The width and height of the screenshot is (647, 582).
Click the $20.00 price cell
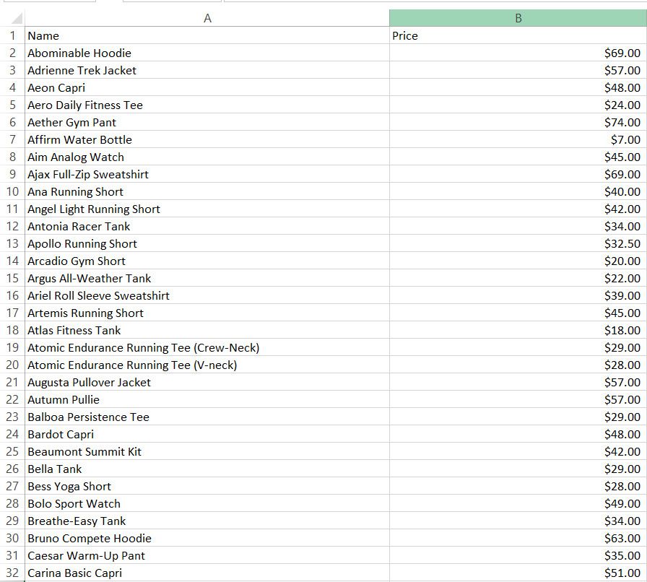tap(518, 261)
